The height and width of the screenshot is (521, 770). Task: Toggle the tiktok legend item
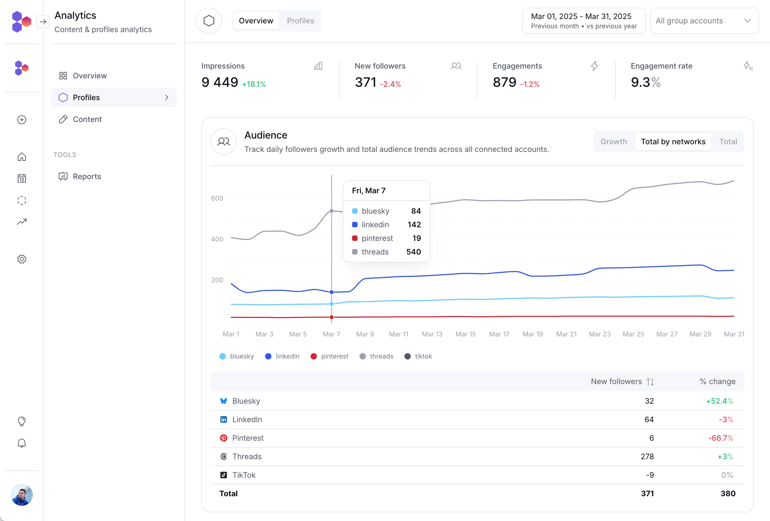tap(418, 356)
